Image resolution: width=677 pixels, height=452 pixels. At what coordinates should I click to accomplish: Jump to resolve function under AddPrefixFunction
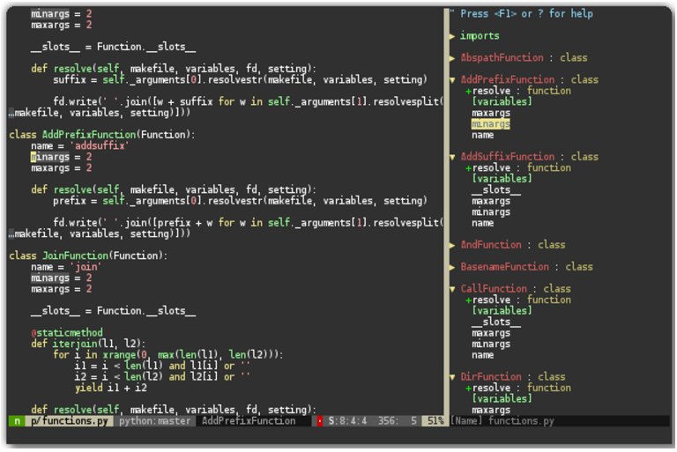coord(518,91)
